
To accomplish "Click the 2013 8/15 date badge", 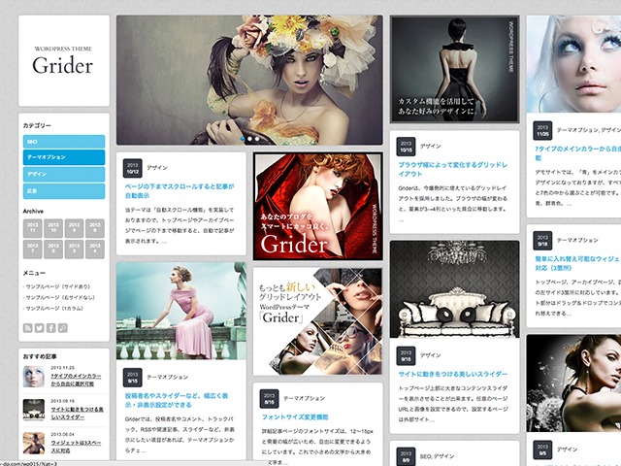I will coord(270,399).
